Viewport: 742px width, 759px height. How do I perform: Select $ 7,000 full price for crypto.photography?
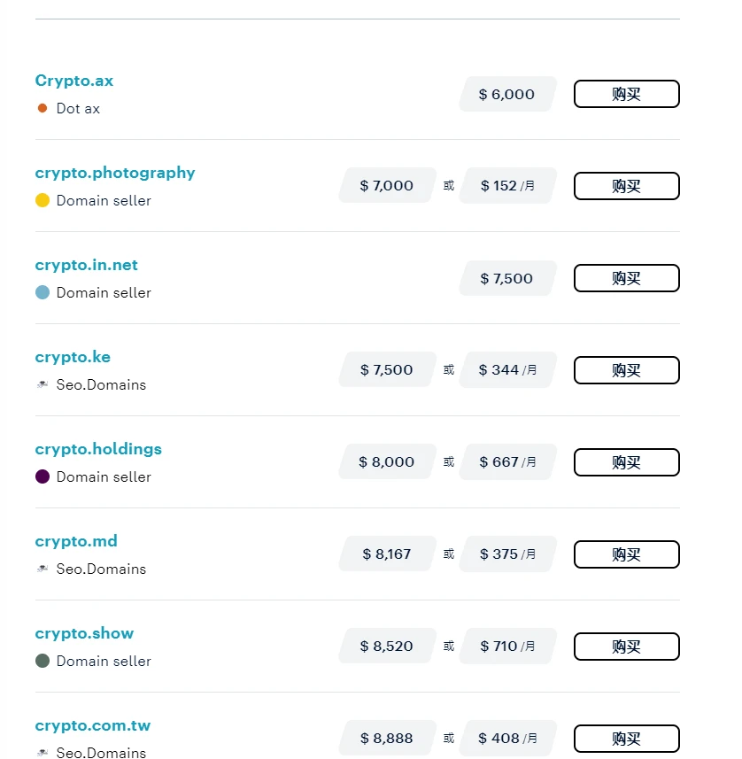(x=387, y=186)
